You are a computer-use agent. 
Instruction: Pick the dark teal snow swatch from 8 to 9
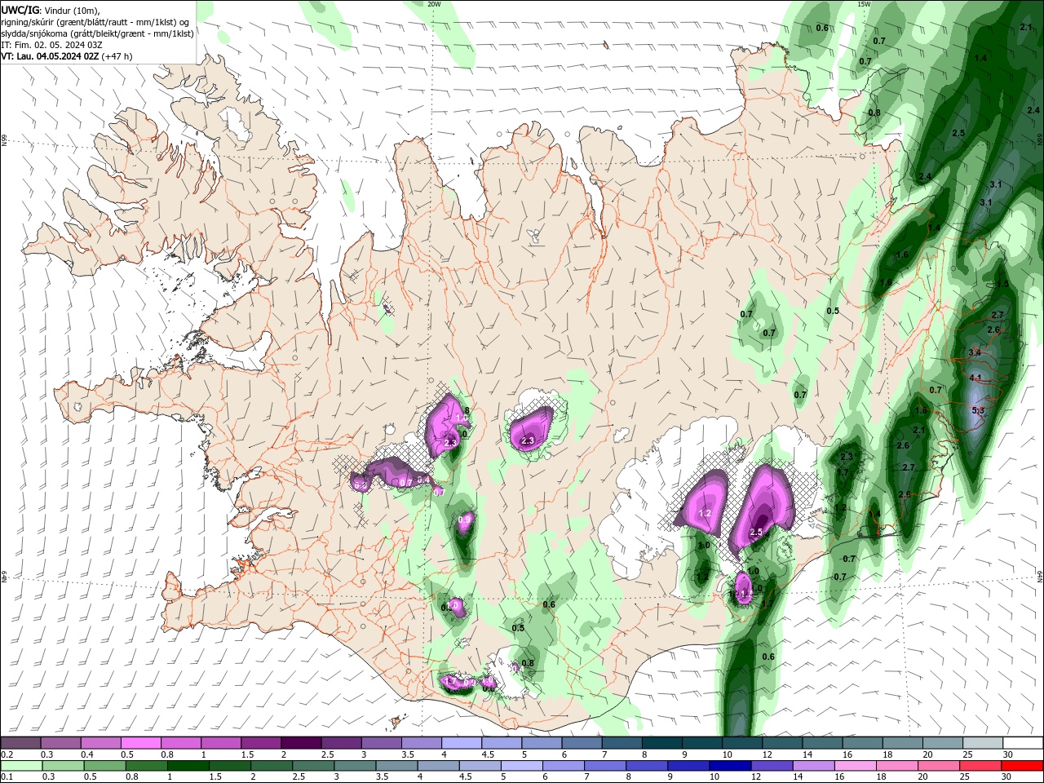(661, 743)
